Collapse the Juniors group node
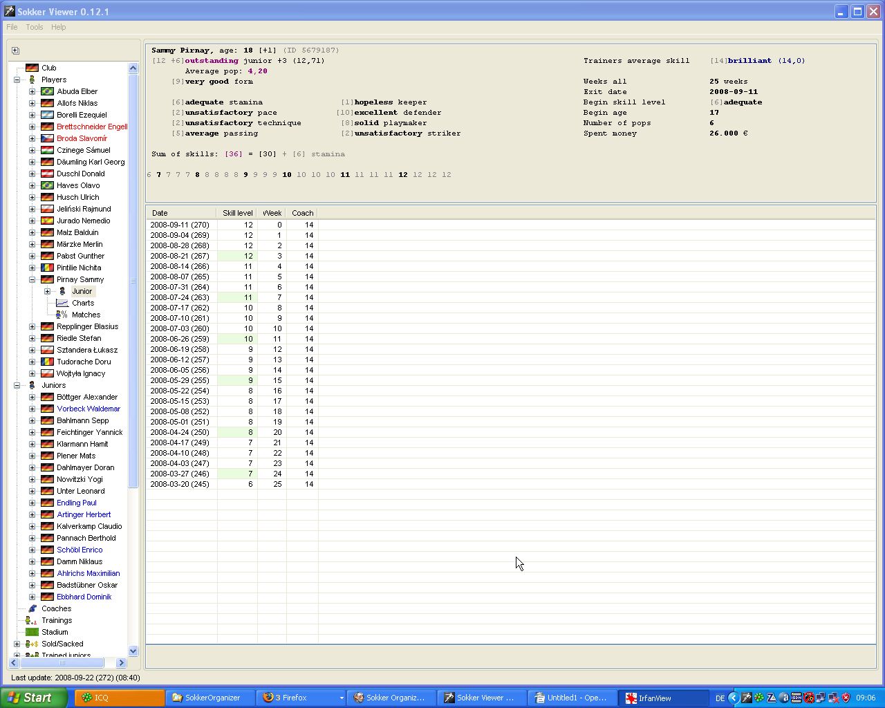This screenshot has width=885, height=708. [17, 385]
